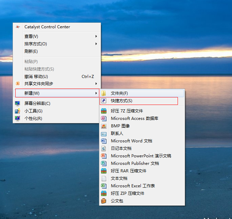The image size is (232, 219).
Task: Click the 7Z archive icon
Action: [x=104, y=111]
